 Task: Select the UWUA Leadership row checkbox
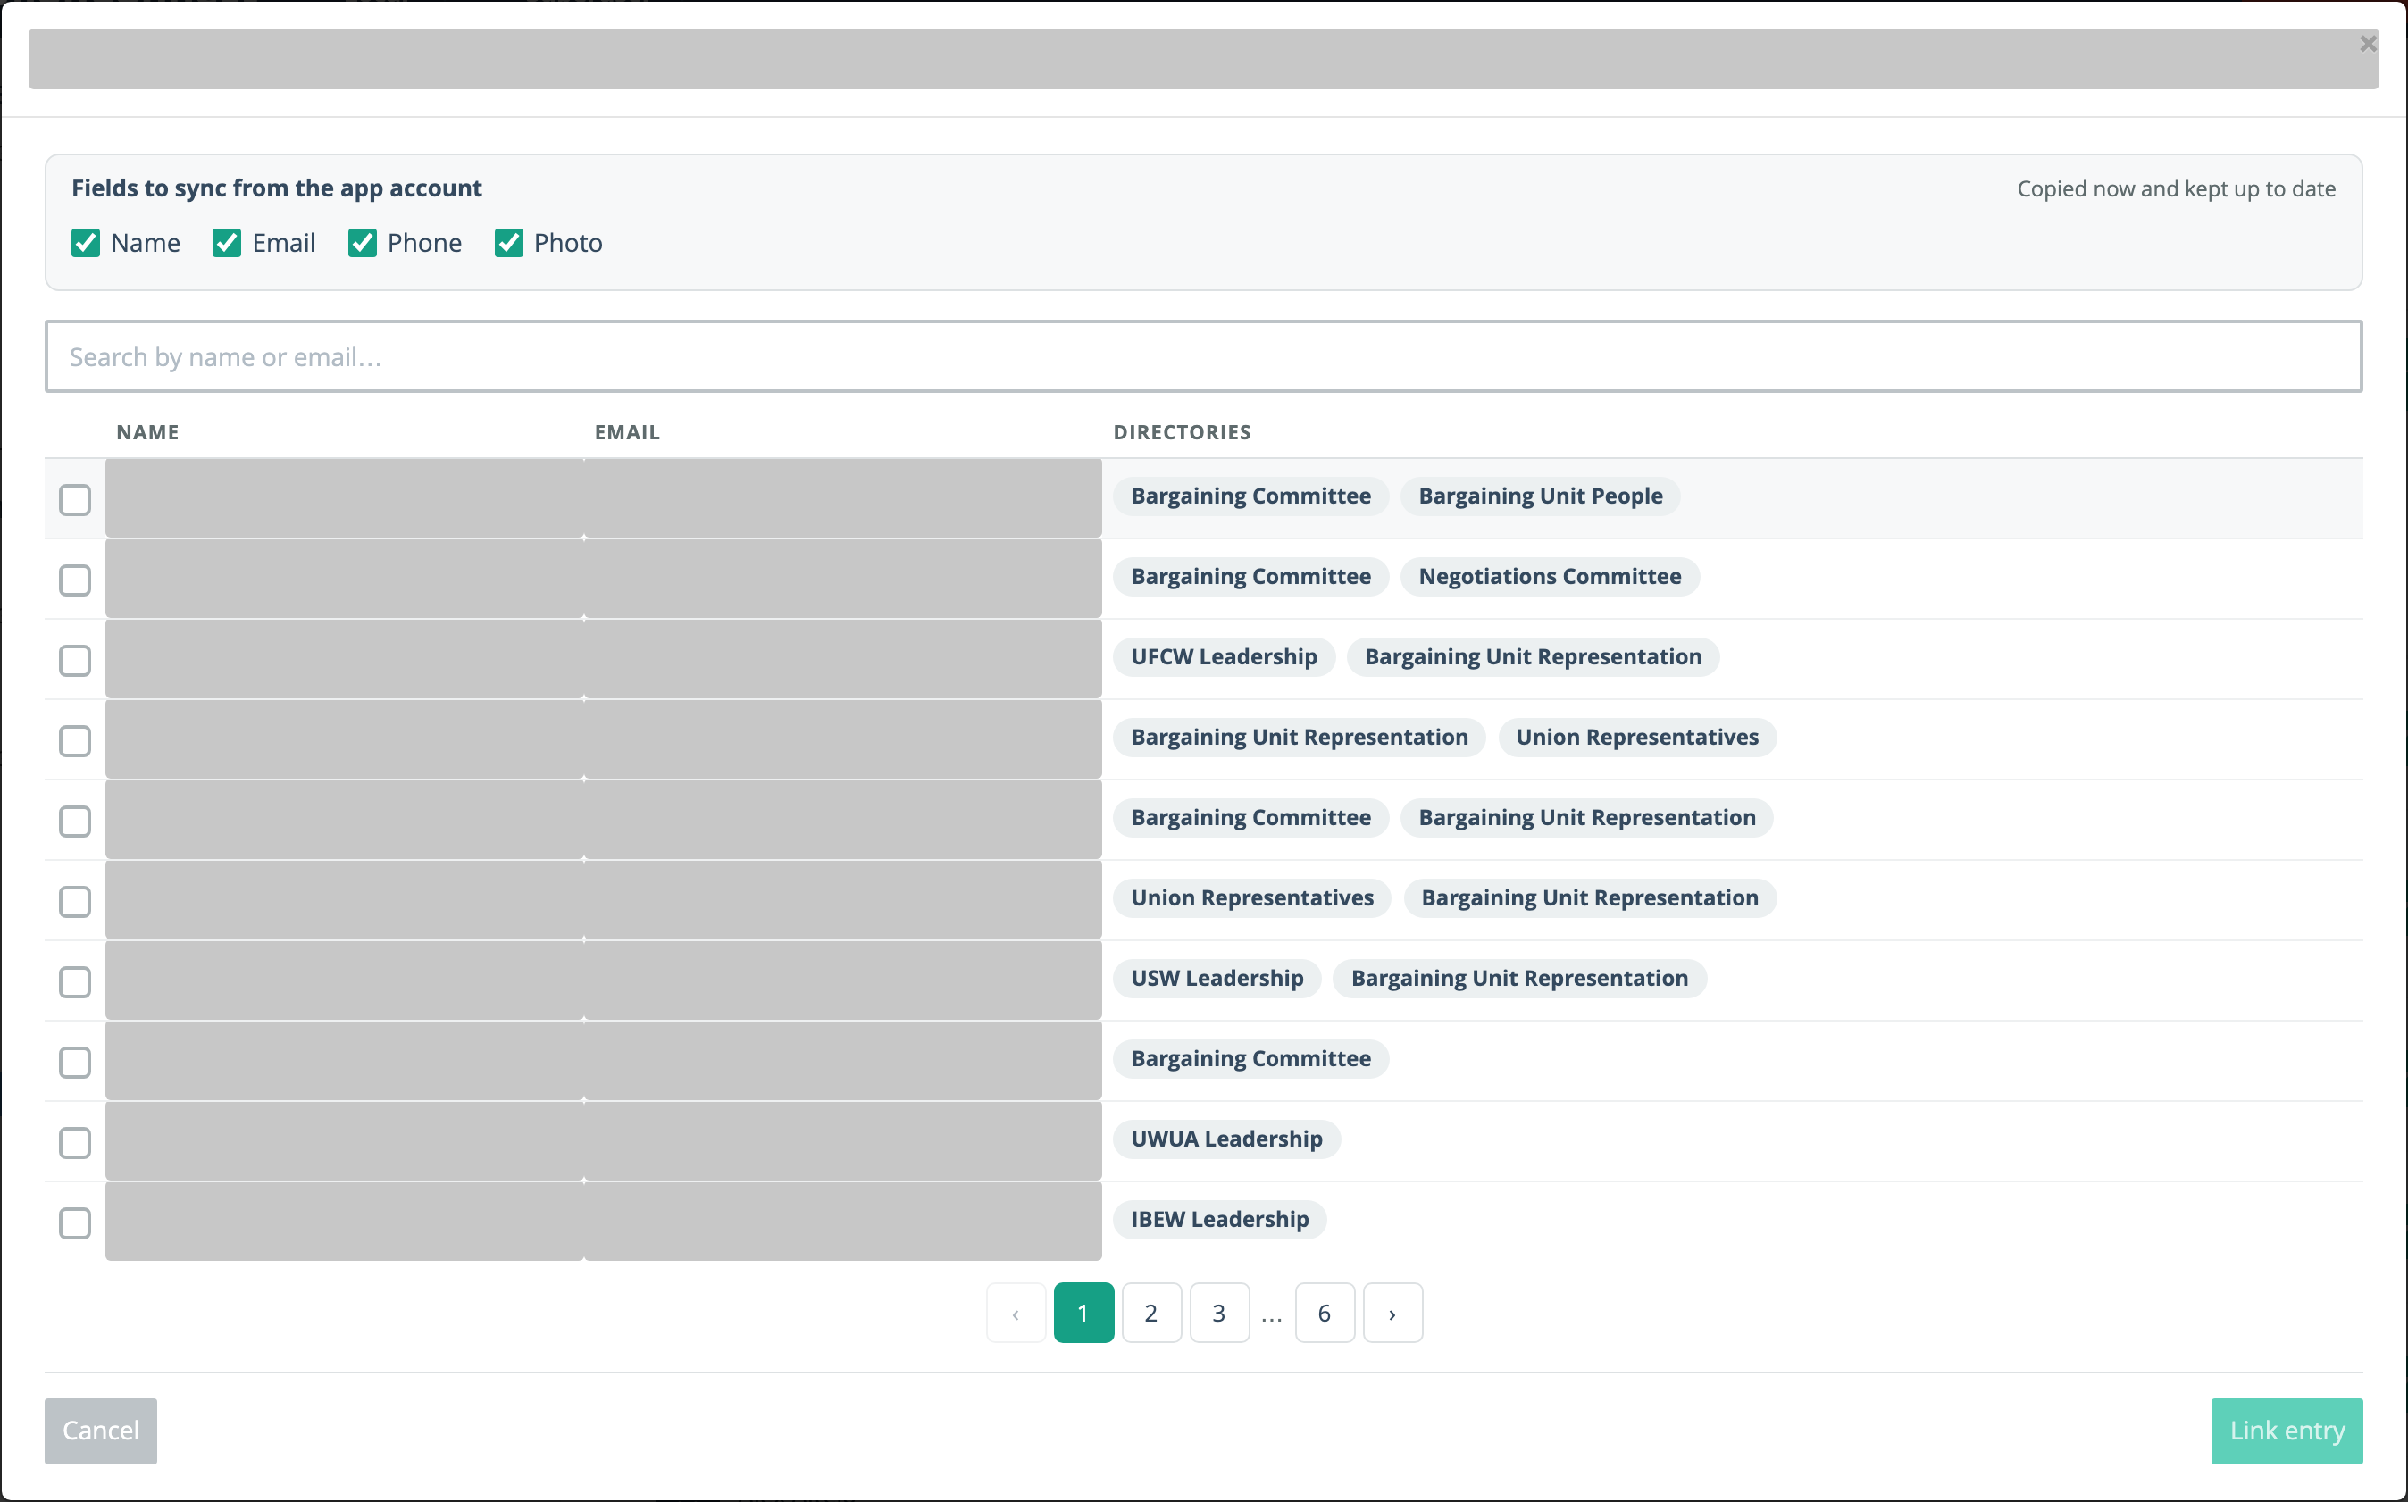(x=76, y=1143)
